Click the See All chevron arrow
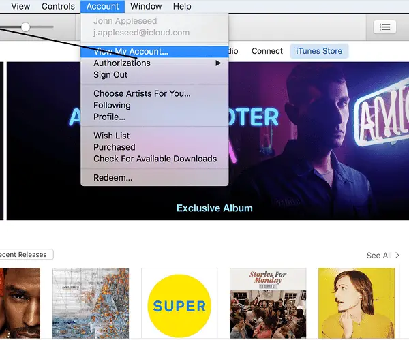409x340 pixels. coord(397,256)
